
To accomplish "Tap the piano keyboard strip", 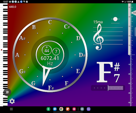I will pyautogui.click(x=4, y=55).
